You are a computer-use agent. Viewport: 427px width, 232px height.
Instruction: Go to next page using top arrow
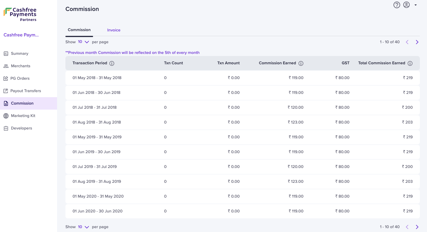coord(417,42)
